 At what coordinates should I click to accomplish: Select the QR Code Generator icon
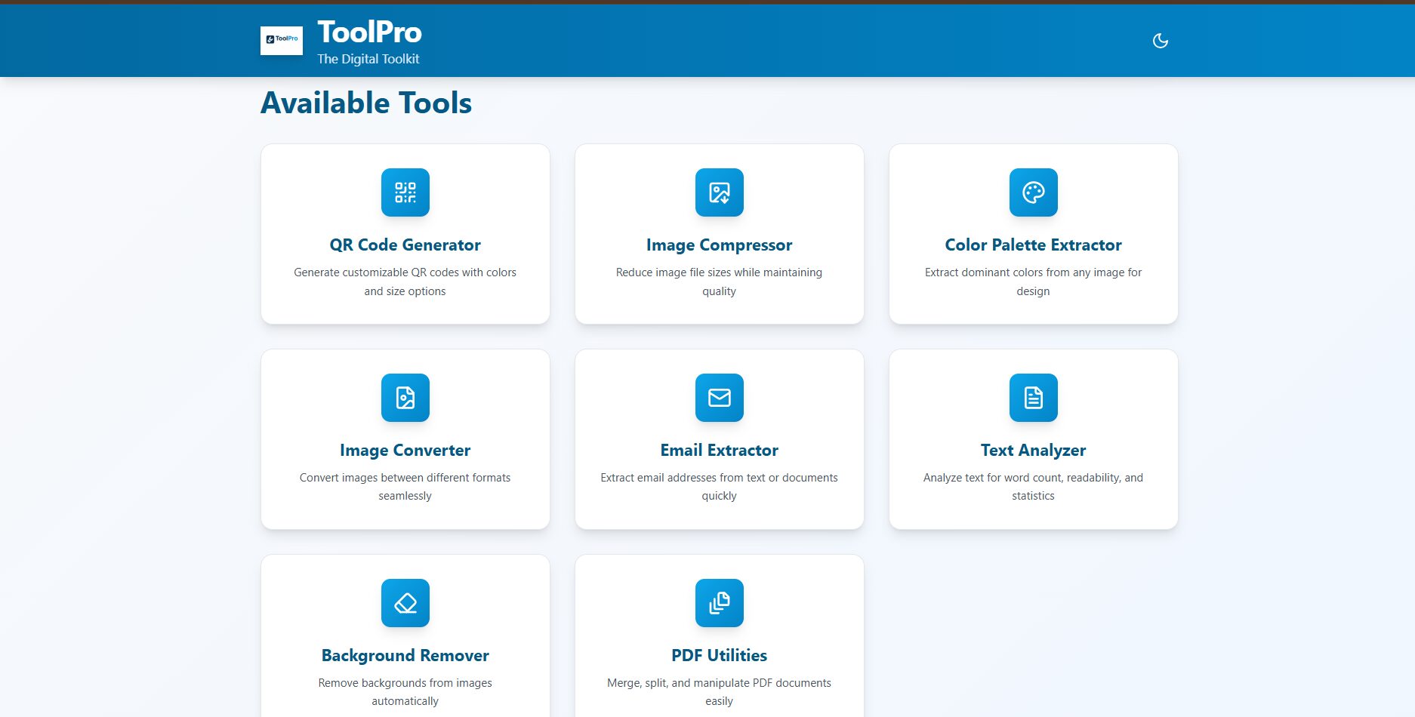[x=405, y=192]
